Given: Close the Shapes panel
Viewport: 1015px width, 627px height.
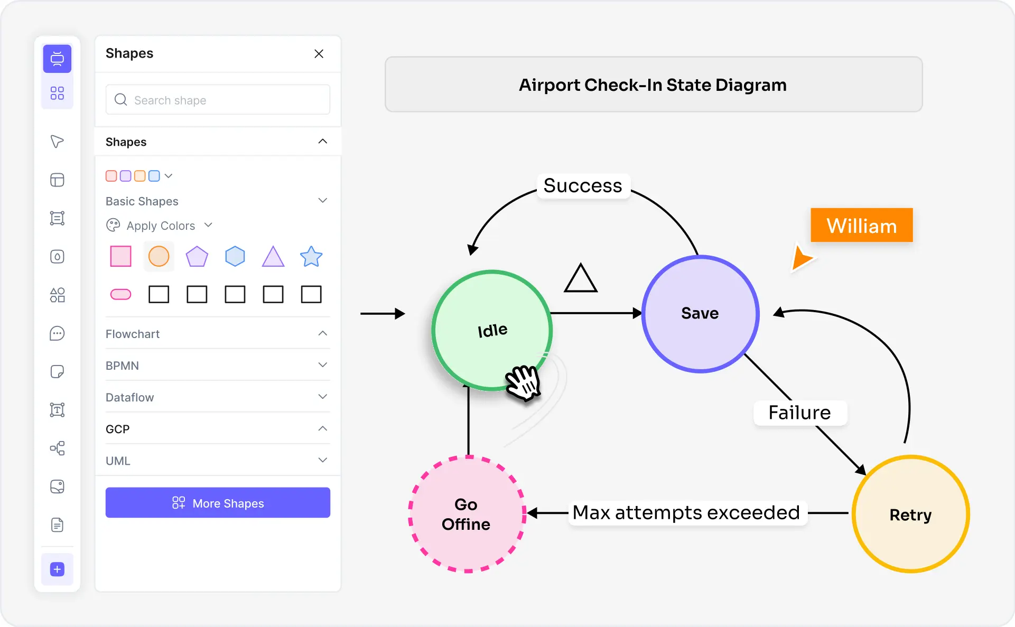Looking at the screenshot, I should coord(319,53).
